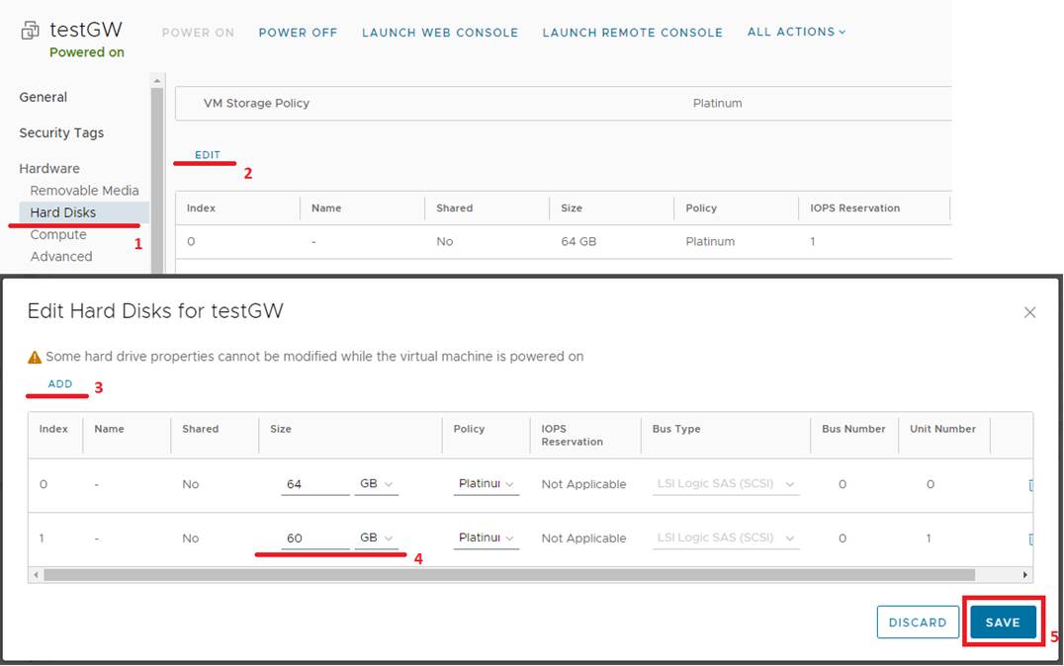This screenshot has height=666, width=1064.
Task: Open General section in sidebar
Action: 43,97
